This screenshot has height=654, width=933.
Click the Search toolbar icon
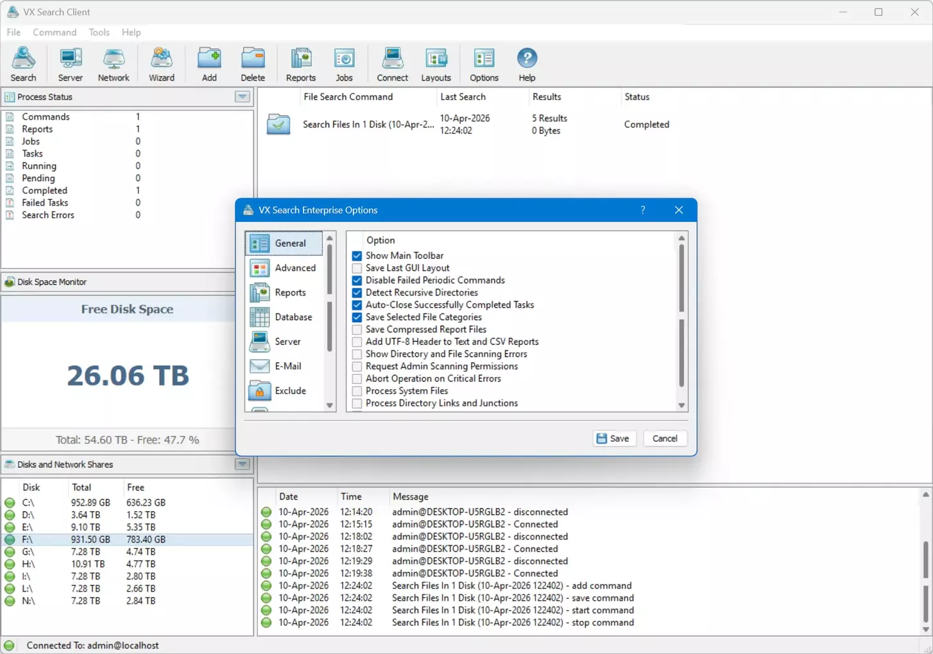coord(23,64)
